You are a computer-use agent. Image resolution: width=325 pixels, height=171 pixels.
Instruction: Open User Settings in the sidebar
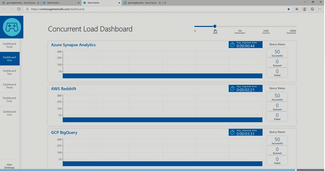coord(9,166)
